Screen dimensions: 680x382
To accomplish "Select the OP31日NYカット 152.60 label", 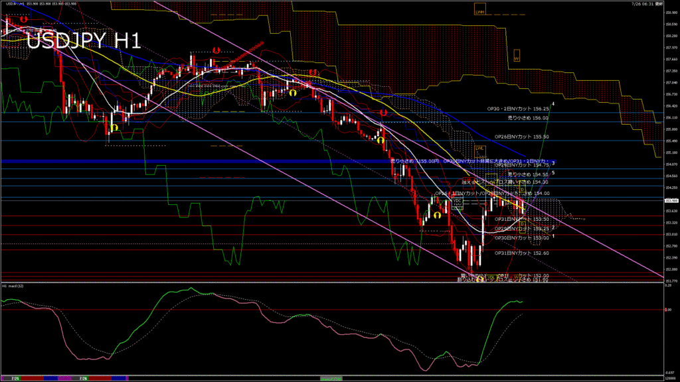I will (521, 253).
